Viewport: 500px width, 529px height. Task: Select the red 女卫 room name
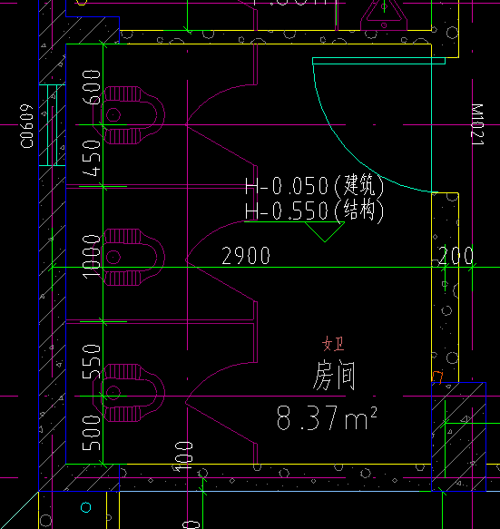[333, 344]
